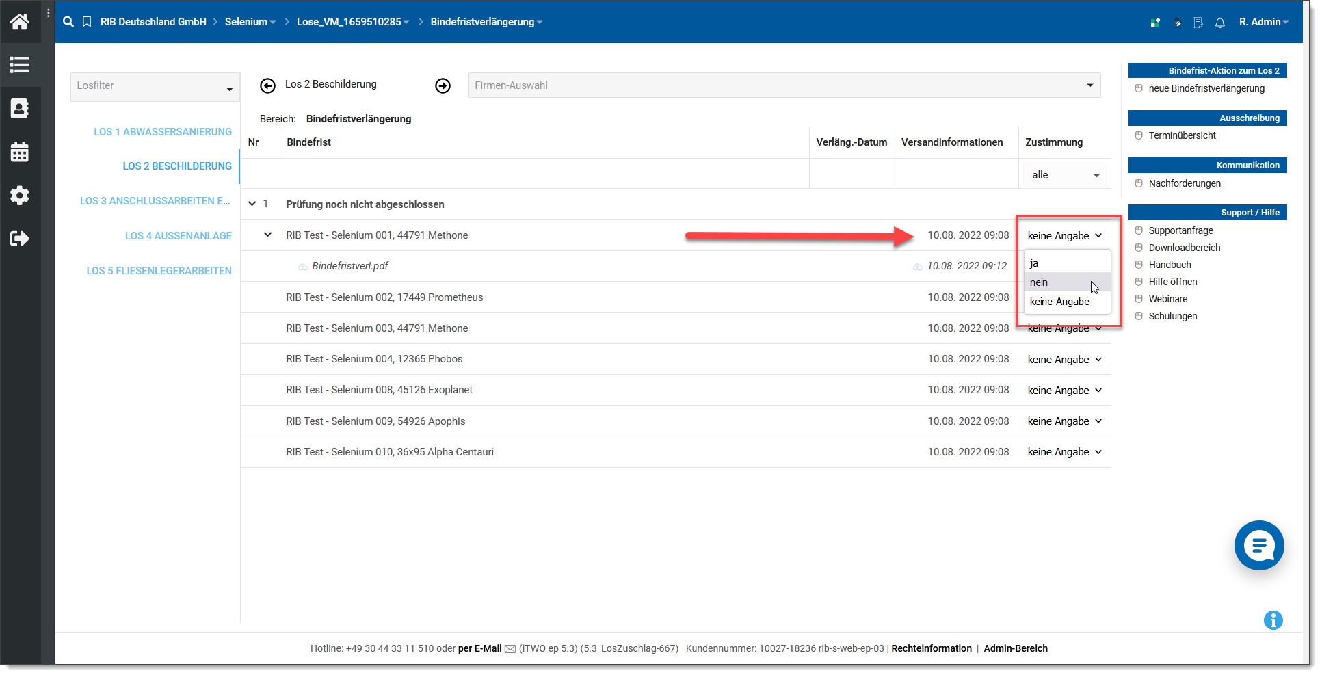Click the green squares apps icon
The image size is (1320, 675).
[1155, 23]
